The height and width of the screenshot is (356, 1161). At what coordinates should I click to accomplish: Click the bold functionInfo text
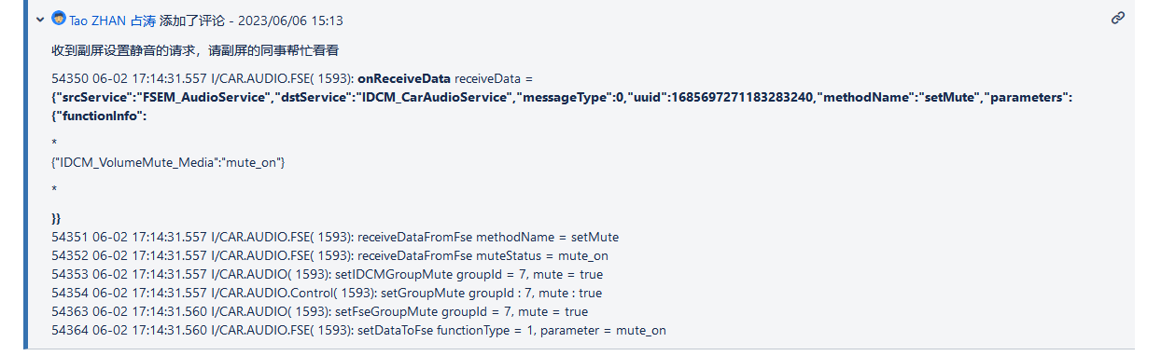click(99, 116)
